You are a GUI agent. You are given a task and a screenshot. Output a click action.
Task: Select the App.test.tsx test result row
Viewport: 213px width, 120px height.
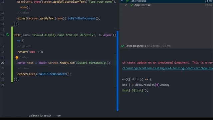[166, 5]
